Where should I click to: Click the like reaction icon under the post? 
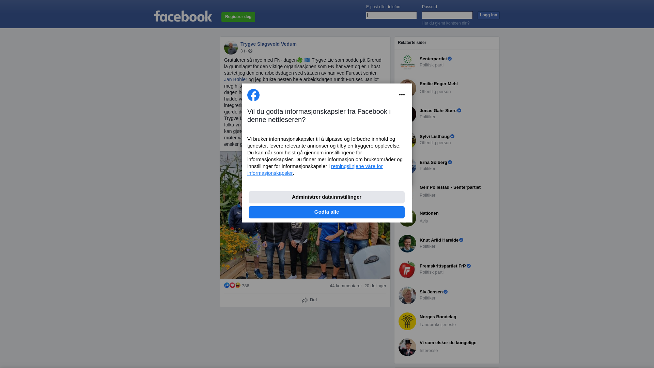pos(227,285)
